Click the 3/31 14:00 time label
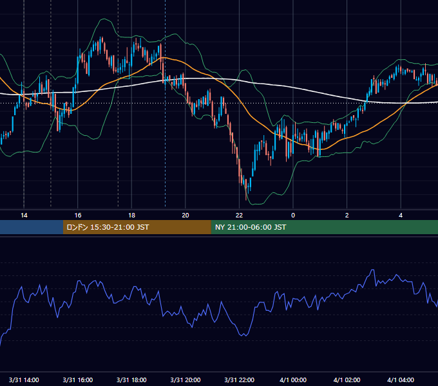This screenshot has height=386, width=438. coord(24,380)
